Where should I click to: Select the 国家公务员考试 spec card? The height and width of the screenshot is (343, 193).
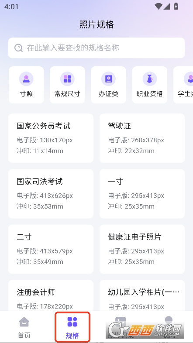tap(51, 138)
